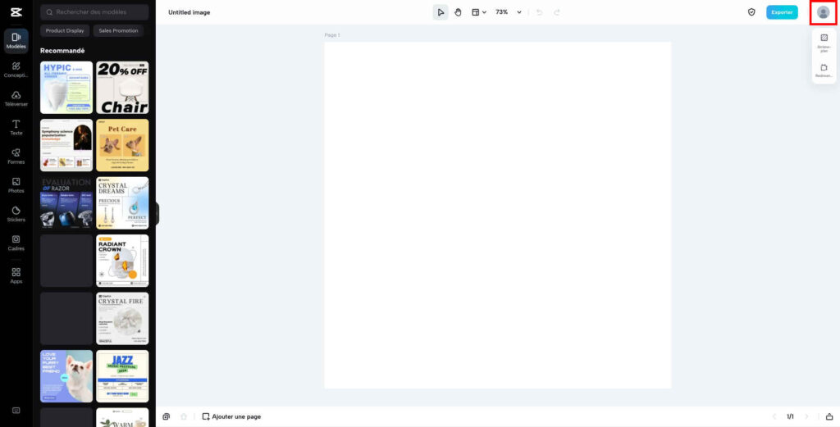Click the shield icon near Exporter
The image size is (840, 427).
click(x=751, y=12)
